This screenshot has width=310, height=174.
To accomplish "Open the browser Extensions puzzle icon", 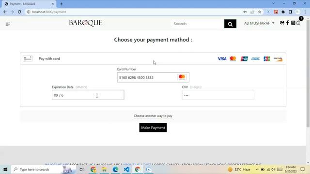I will point(283,12).
